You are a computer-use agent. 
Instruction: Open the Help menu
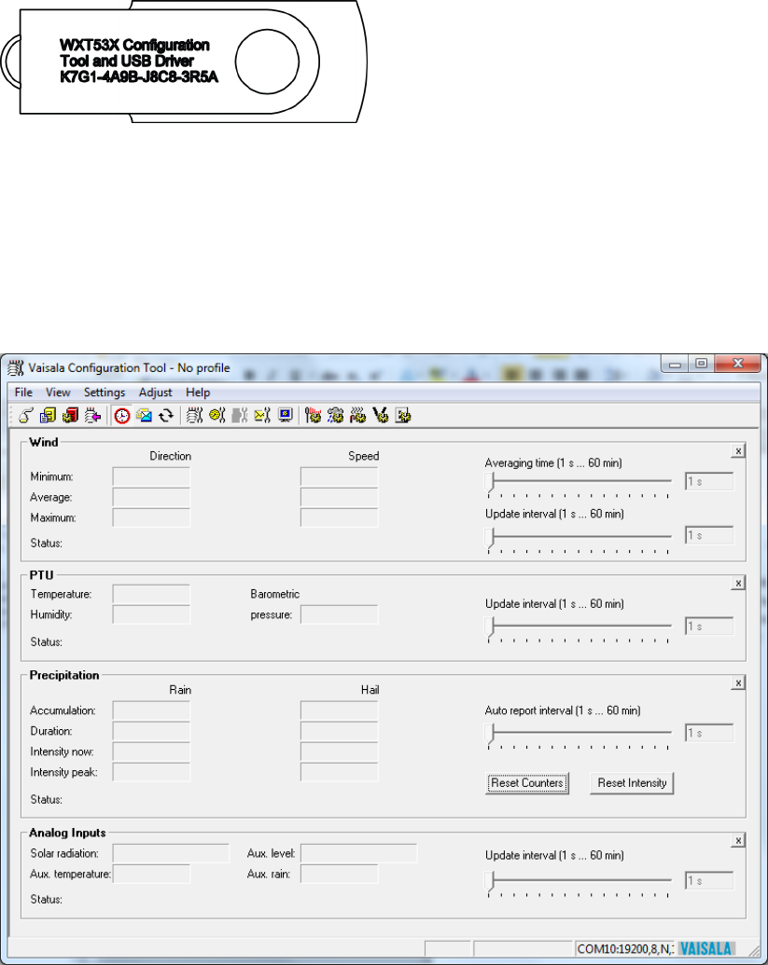click(x=198, y=392)
